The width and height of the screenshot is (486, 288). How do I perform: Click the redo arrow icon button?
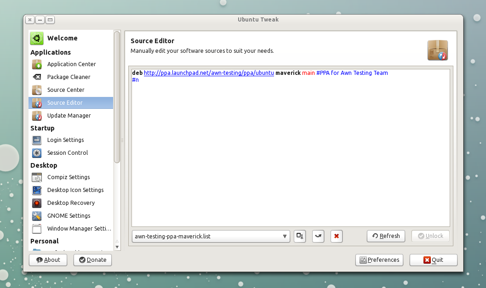318,236
